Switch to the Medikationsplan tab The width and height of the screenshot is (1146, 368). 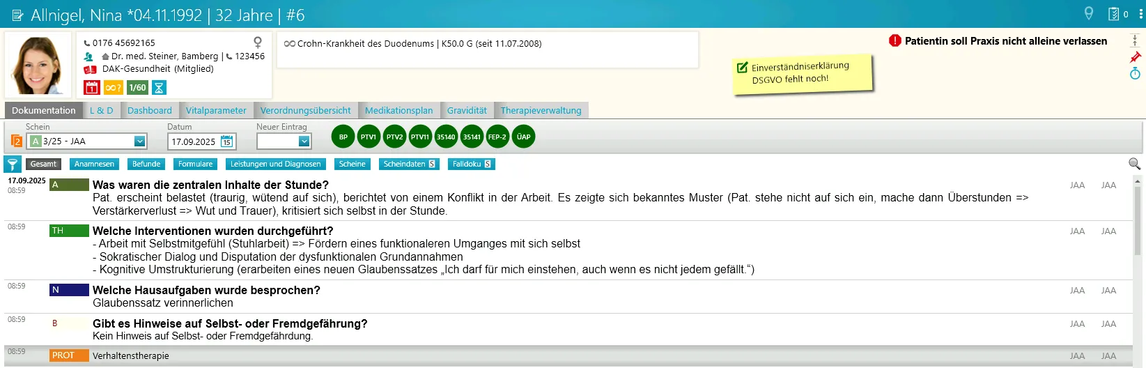pos(398,110)
